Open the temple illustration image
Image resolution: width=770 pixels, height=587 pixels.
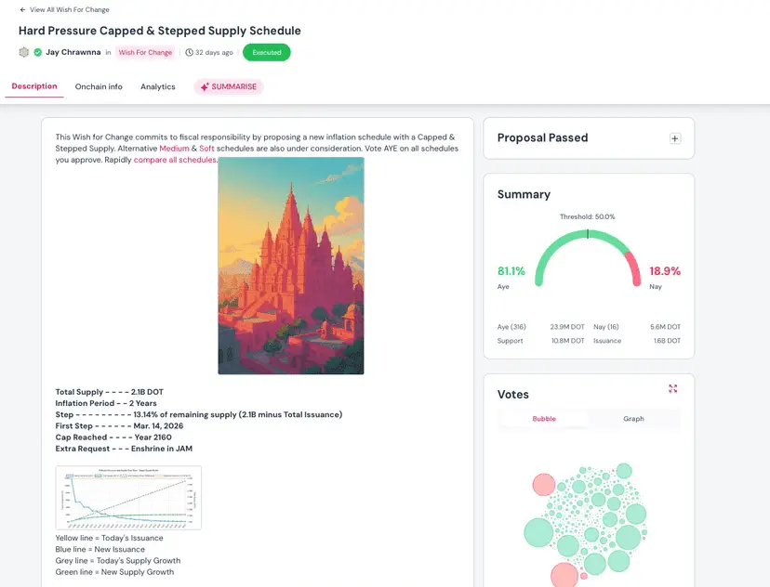click(291, 266)
